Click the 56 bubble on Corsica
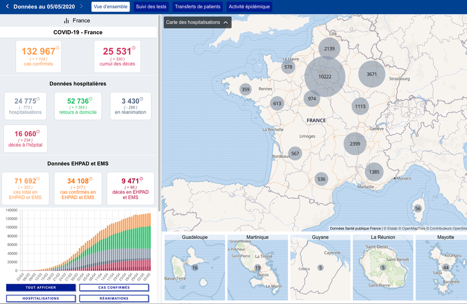 tap(418, 209)
